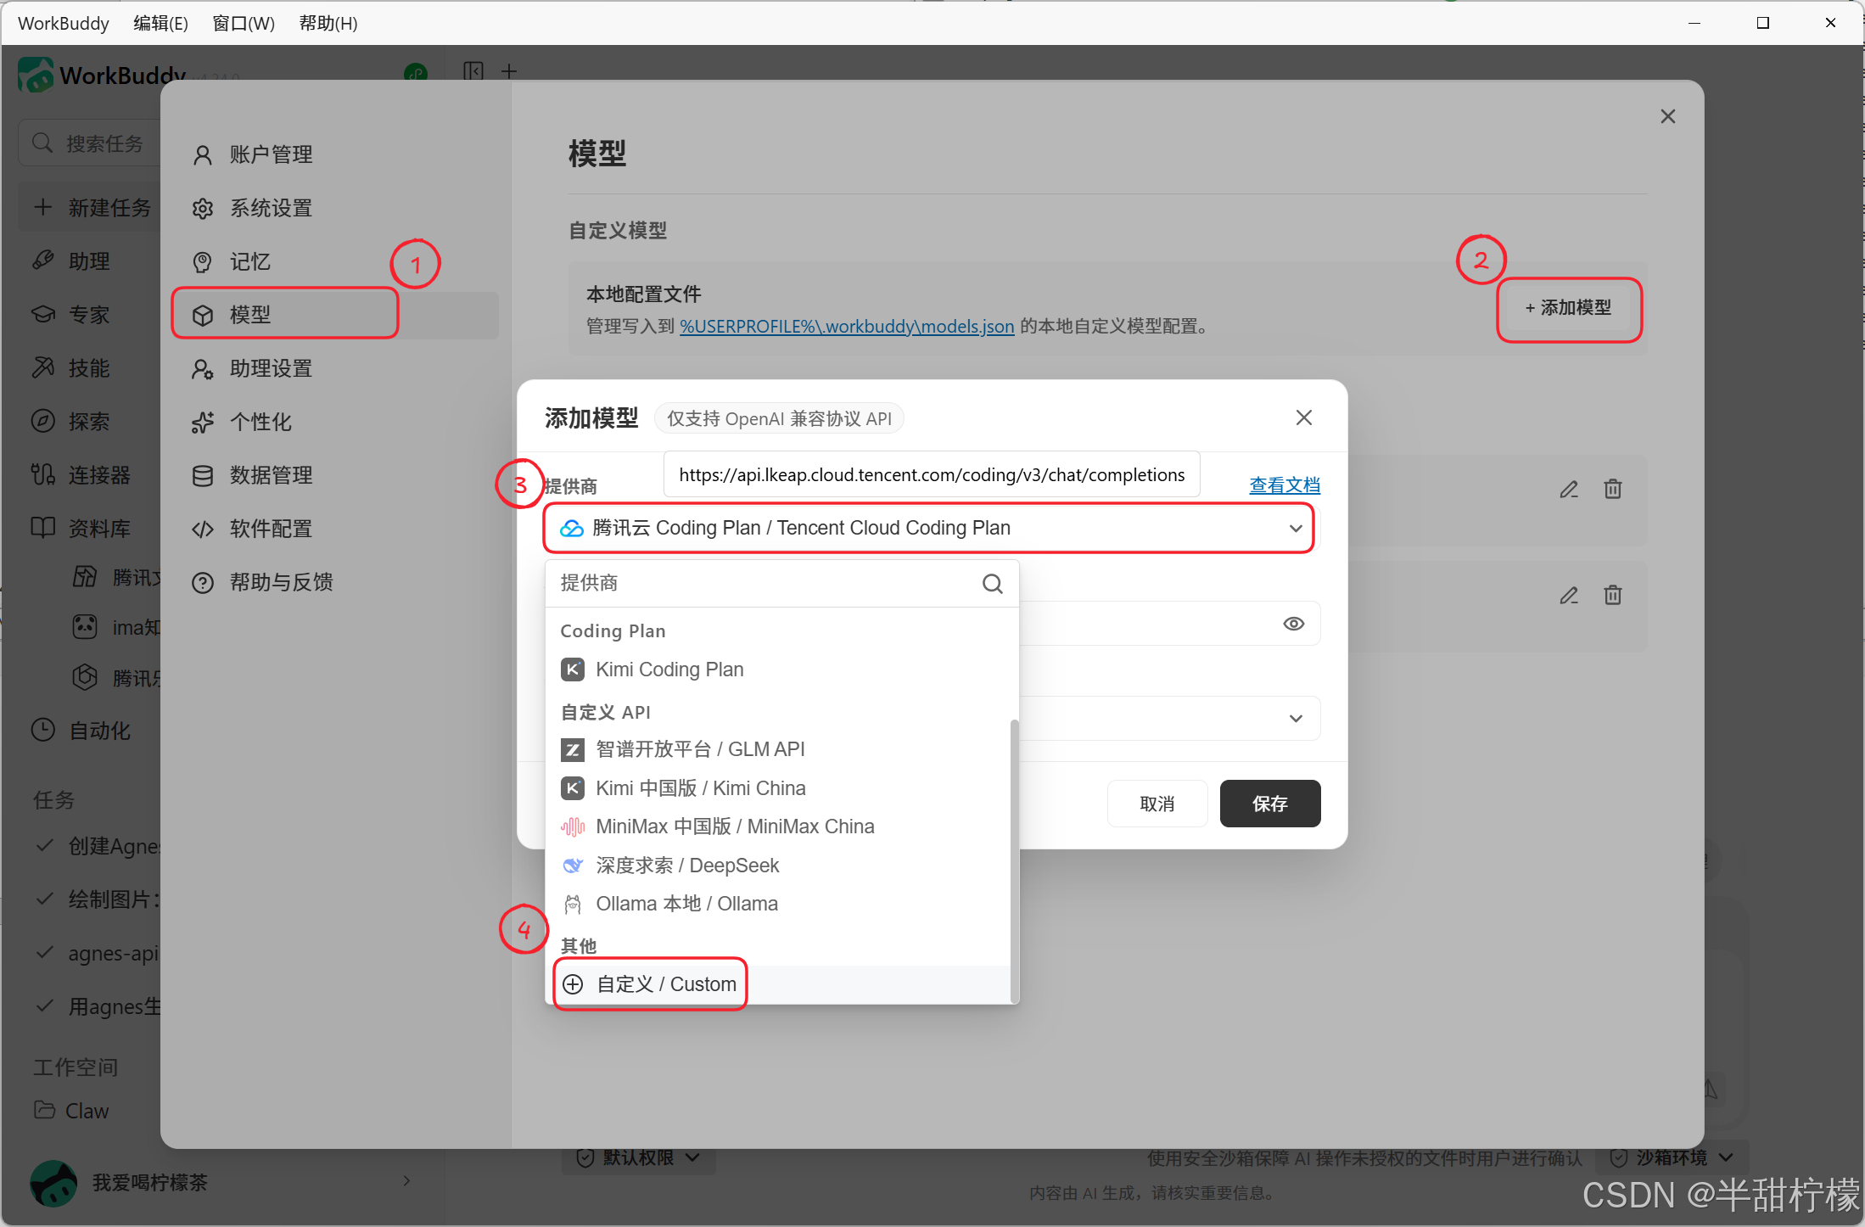
Task: Open the 沙箱环境 dropdown
Action: tap(1672, 1157)
